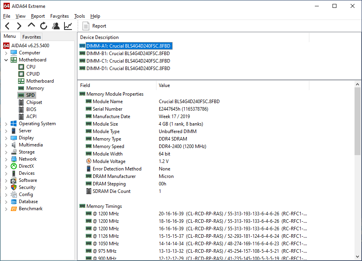Open the Report menu

(38, 16)
